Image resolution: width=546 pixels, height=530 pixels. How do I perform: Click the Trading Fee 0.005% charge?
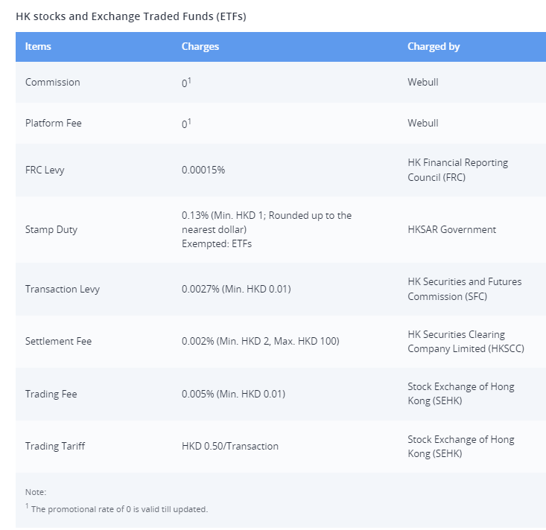click(x=233, y=394)
